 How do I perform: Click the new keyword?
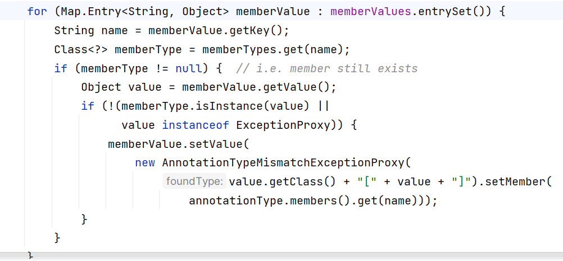pyautogui.click(x=145, y=163)
